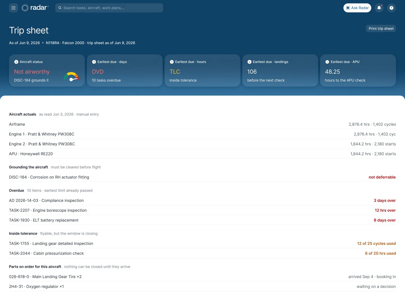Select the APU · Honeywell RE220 row
The image size is (405, 298).
tap(202, 154)
